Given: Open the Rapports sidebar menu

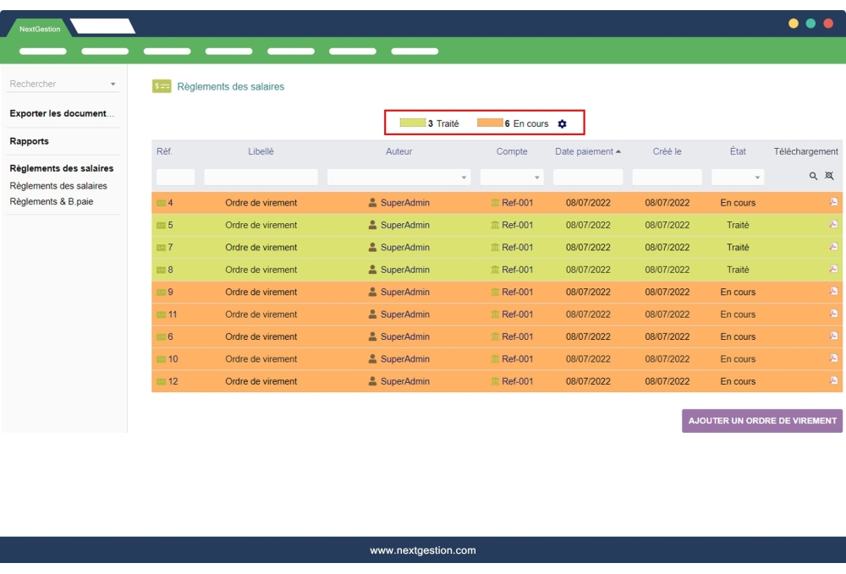Looking at the screenshot, I should 30,141.
